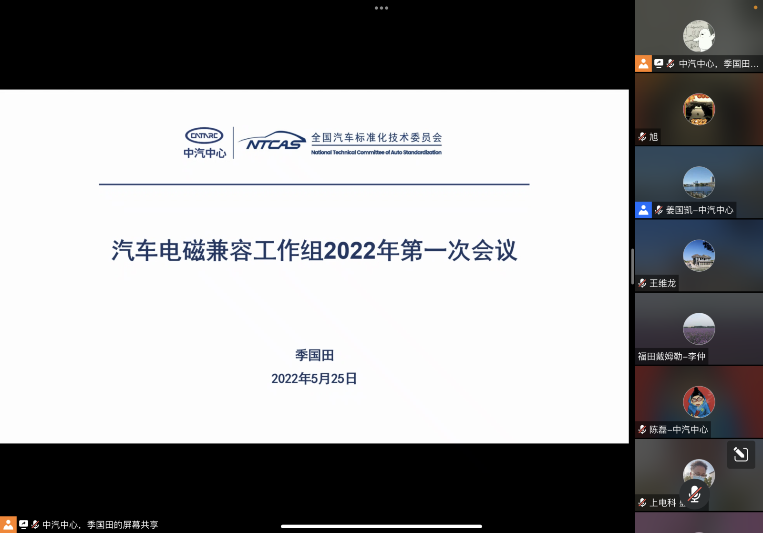Select the pencil annotation icon on 上电科's video tile
The width and height of the screenshot is (763, 533).
(x=741, y=455)
